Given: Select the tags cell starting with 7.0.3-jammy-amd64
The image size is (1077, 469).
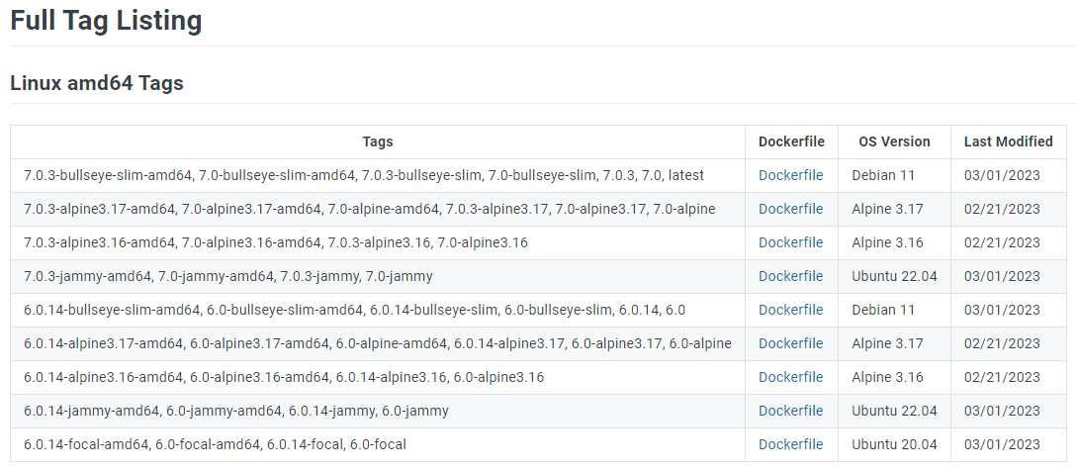Looking at the screenshot, I should (x=378, y=276).
